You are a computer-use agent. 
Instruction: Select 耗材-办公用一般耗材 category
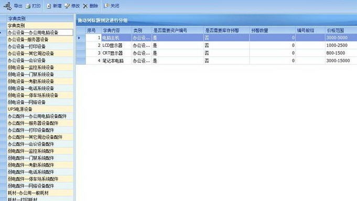click(40, 193)
